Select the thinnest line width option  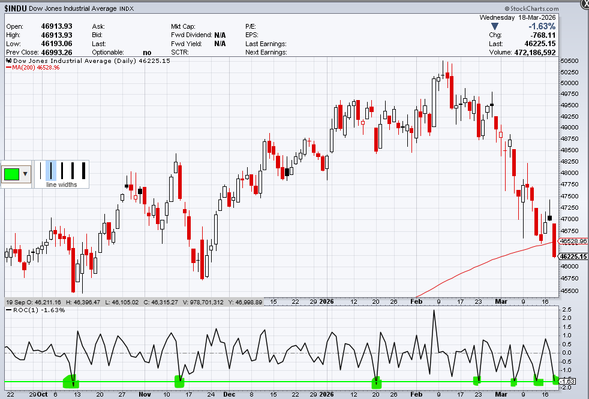pos(41,171)
